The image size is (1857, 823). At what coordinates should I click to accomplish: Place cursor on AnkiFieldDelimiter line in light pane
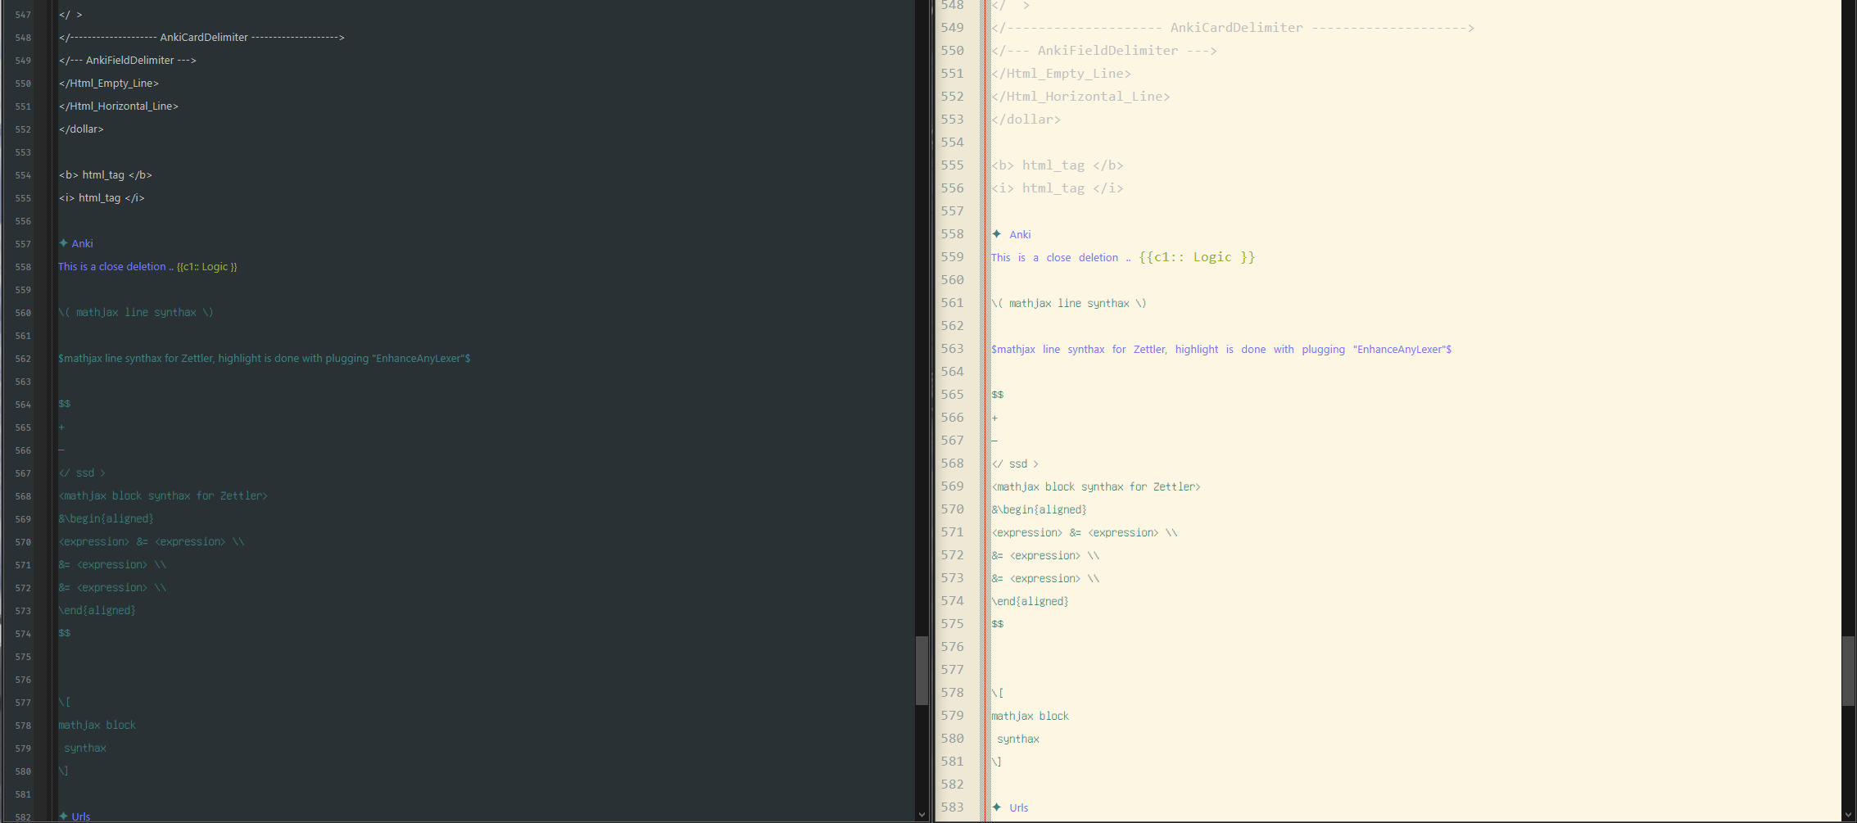pyautogui.click(x=1104, y=51)
